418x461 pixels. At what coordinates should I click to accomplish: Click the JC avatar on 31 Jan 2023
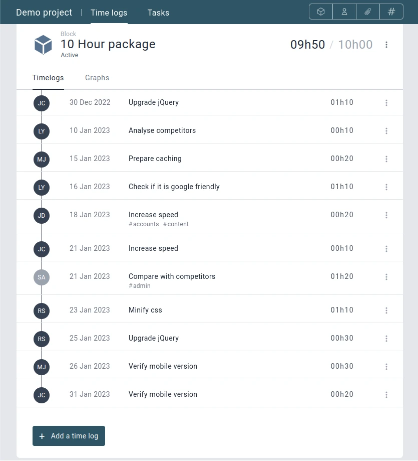click(42, 395)
